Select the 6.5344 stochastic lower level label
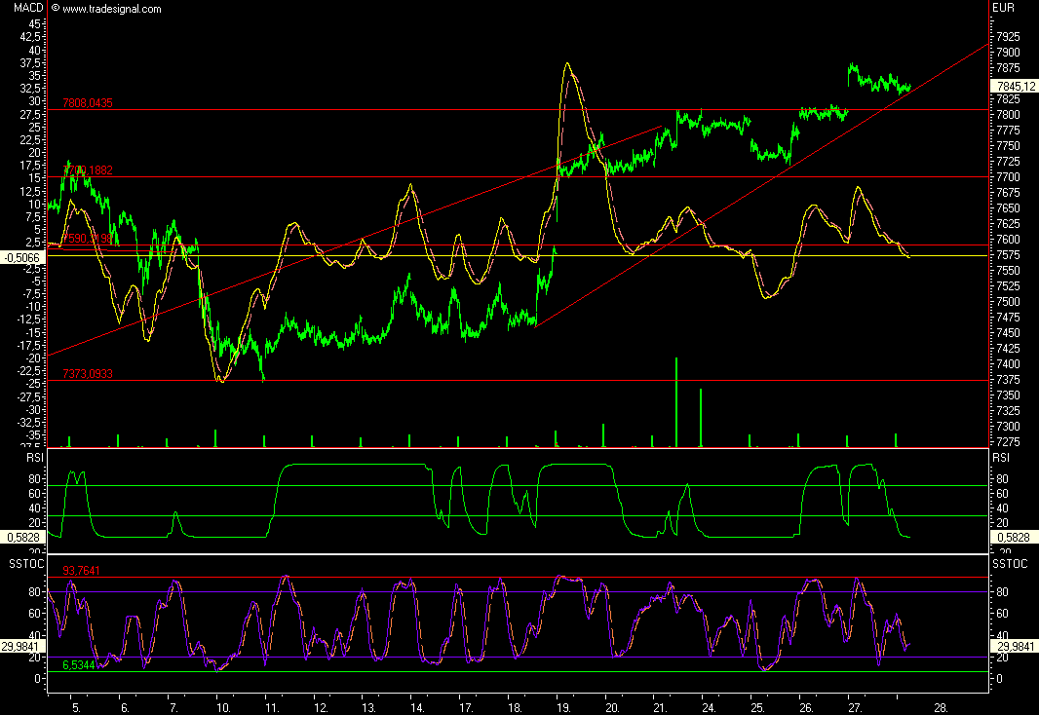The image size is (1039, 715). (x=80, y=665)
